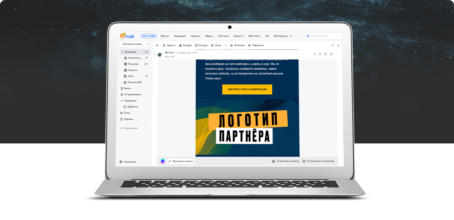The image size is (454, 220).
Task: Open the Почта 1007 tab
Action: click(149, 36)
